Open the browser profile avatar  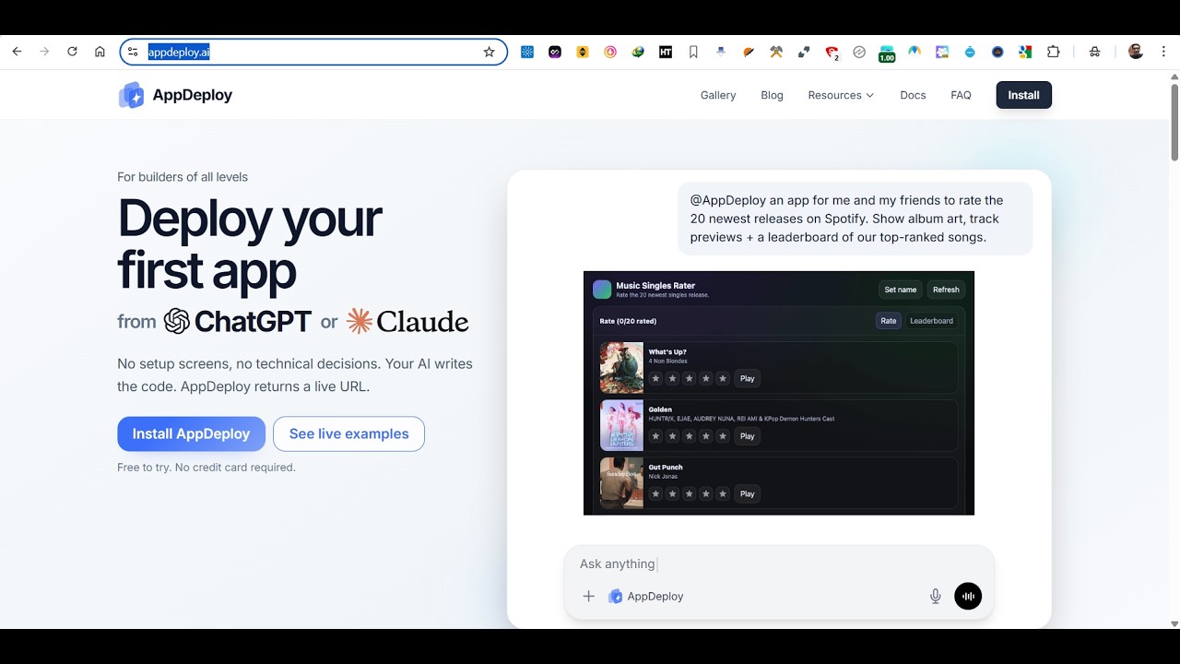pos(1136,52)
